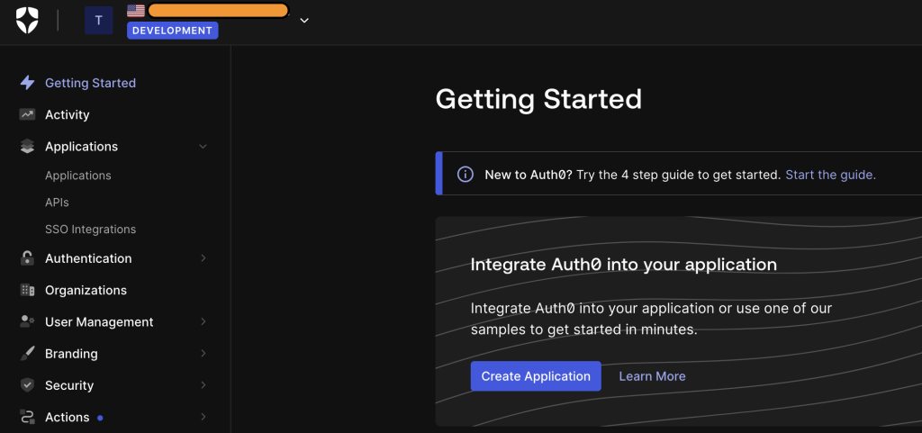Follow the Start the guide link
The width and height of the screenshot is (922, 433).
[830, 175]
